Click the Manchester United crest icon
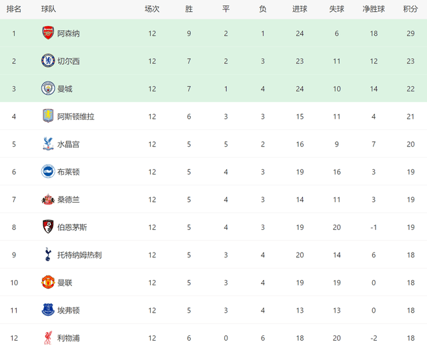The width and height of the screenshot is (427, 348). [x=48, y=282]
